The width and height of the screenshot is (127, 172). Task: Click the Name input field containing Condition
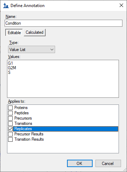click(63, 23)
